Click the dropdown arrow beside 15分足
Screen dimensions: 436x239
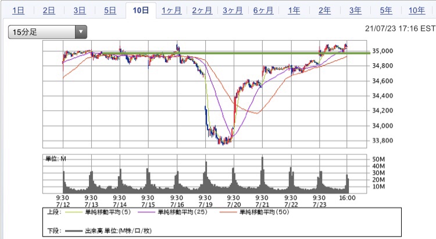click(x=81, y=32)
